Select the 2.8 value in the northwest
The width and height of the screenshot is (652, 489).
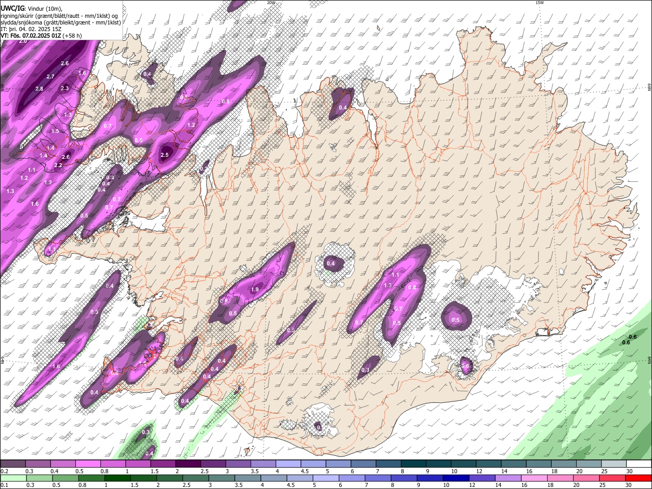39,89
